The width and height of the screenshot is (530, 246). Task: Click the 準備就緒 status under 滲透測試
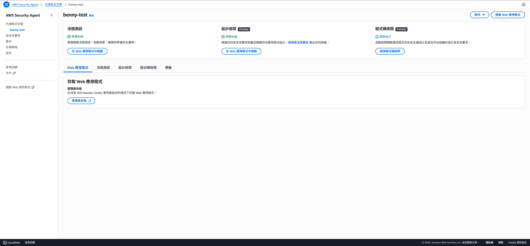[x=75, y=37]
